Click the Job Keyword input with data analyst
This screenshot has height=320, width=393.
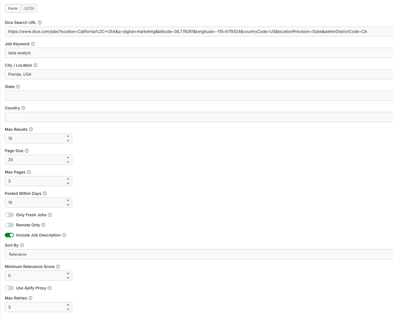tap(199, 53)
